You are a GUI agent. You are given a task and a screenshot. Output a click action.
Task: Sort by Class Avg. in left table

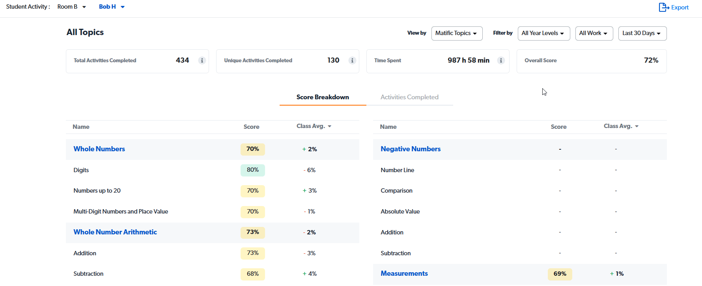(x=314, y=126)
